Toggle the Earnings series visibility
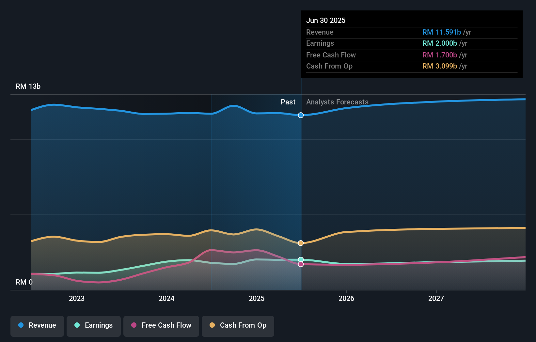Screen dimensions: 536x342 (94, 326)
